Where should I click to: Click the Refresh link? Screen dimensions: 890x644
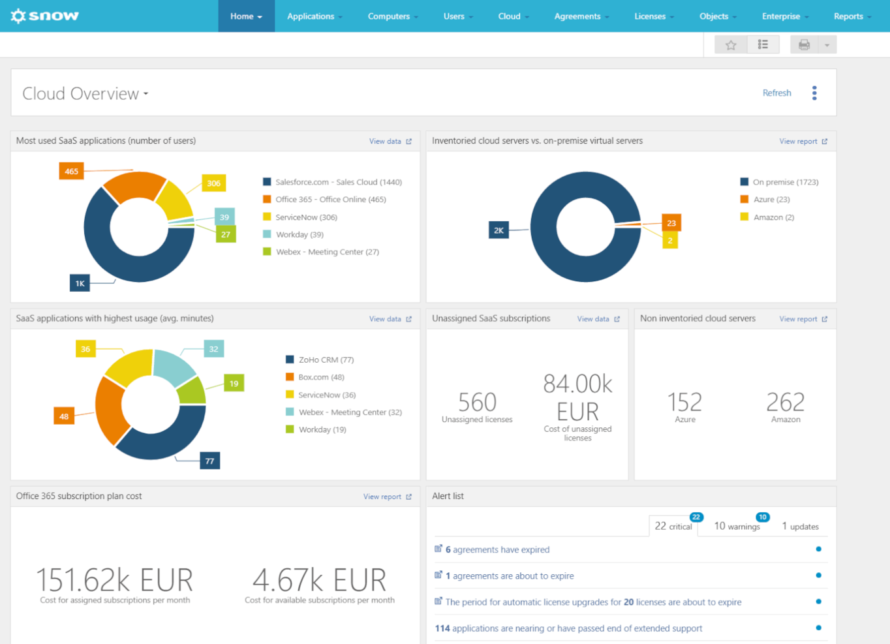click(x=776, y=93)
